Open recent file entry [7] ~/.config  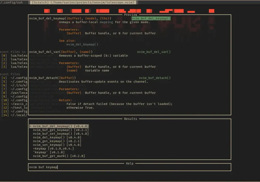tap(14, 89)
